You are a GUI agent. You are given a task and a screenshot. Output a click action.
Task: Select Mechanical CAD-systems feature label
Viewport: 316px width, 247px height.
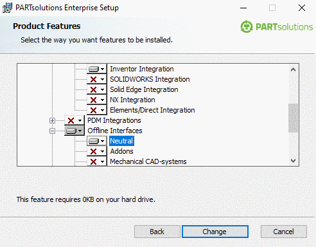tap(148, 161)
